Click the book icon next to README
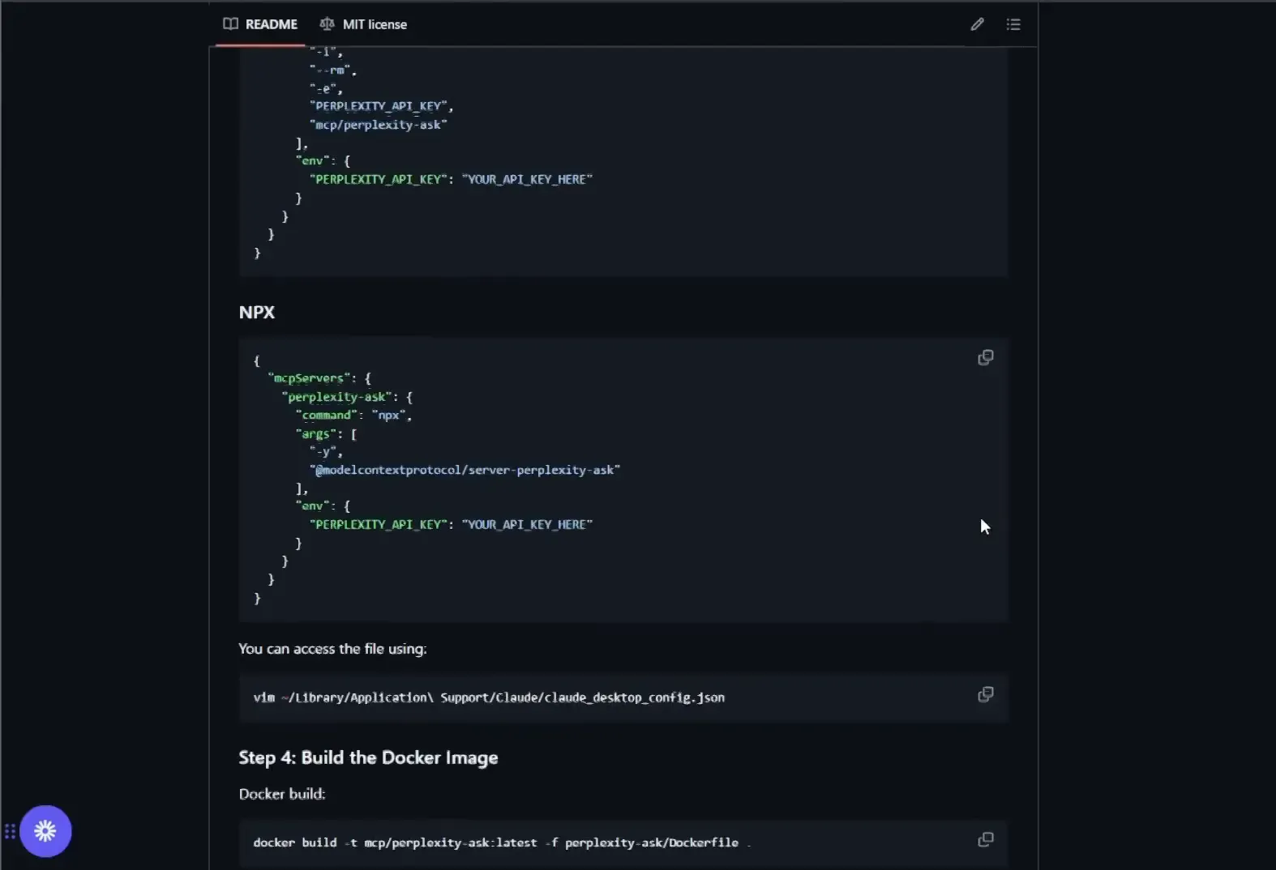 [x=231, y=24]
